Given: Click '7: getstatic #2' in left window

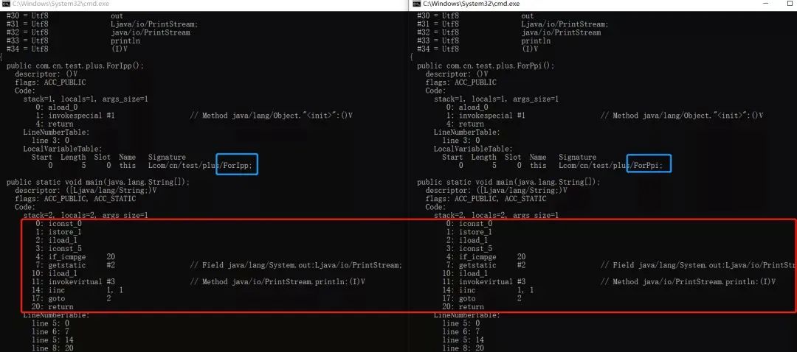Looking at the screenshot, I should point(75,265).
